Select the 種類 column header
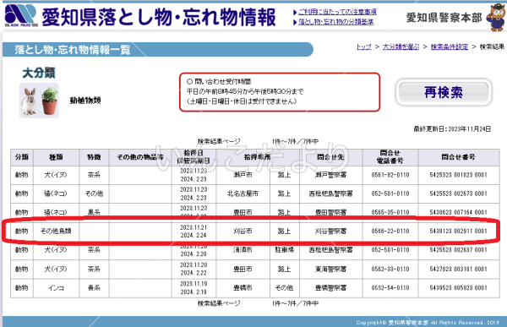Viewport: 507px width, 327px height. tap(56, 157)
